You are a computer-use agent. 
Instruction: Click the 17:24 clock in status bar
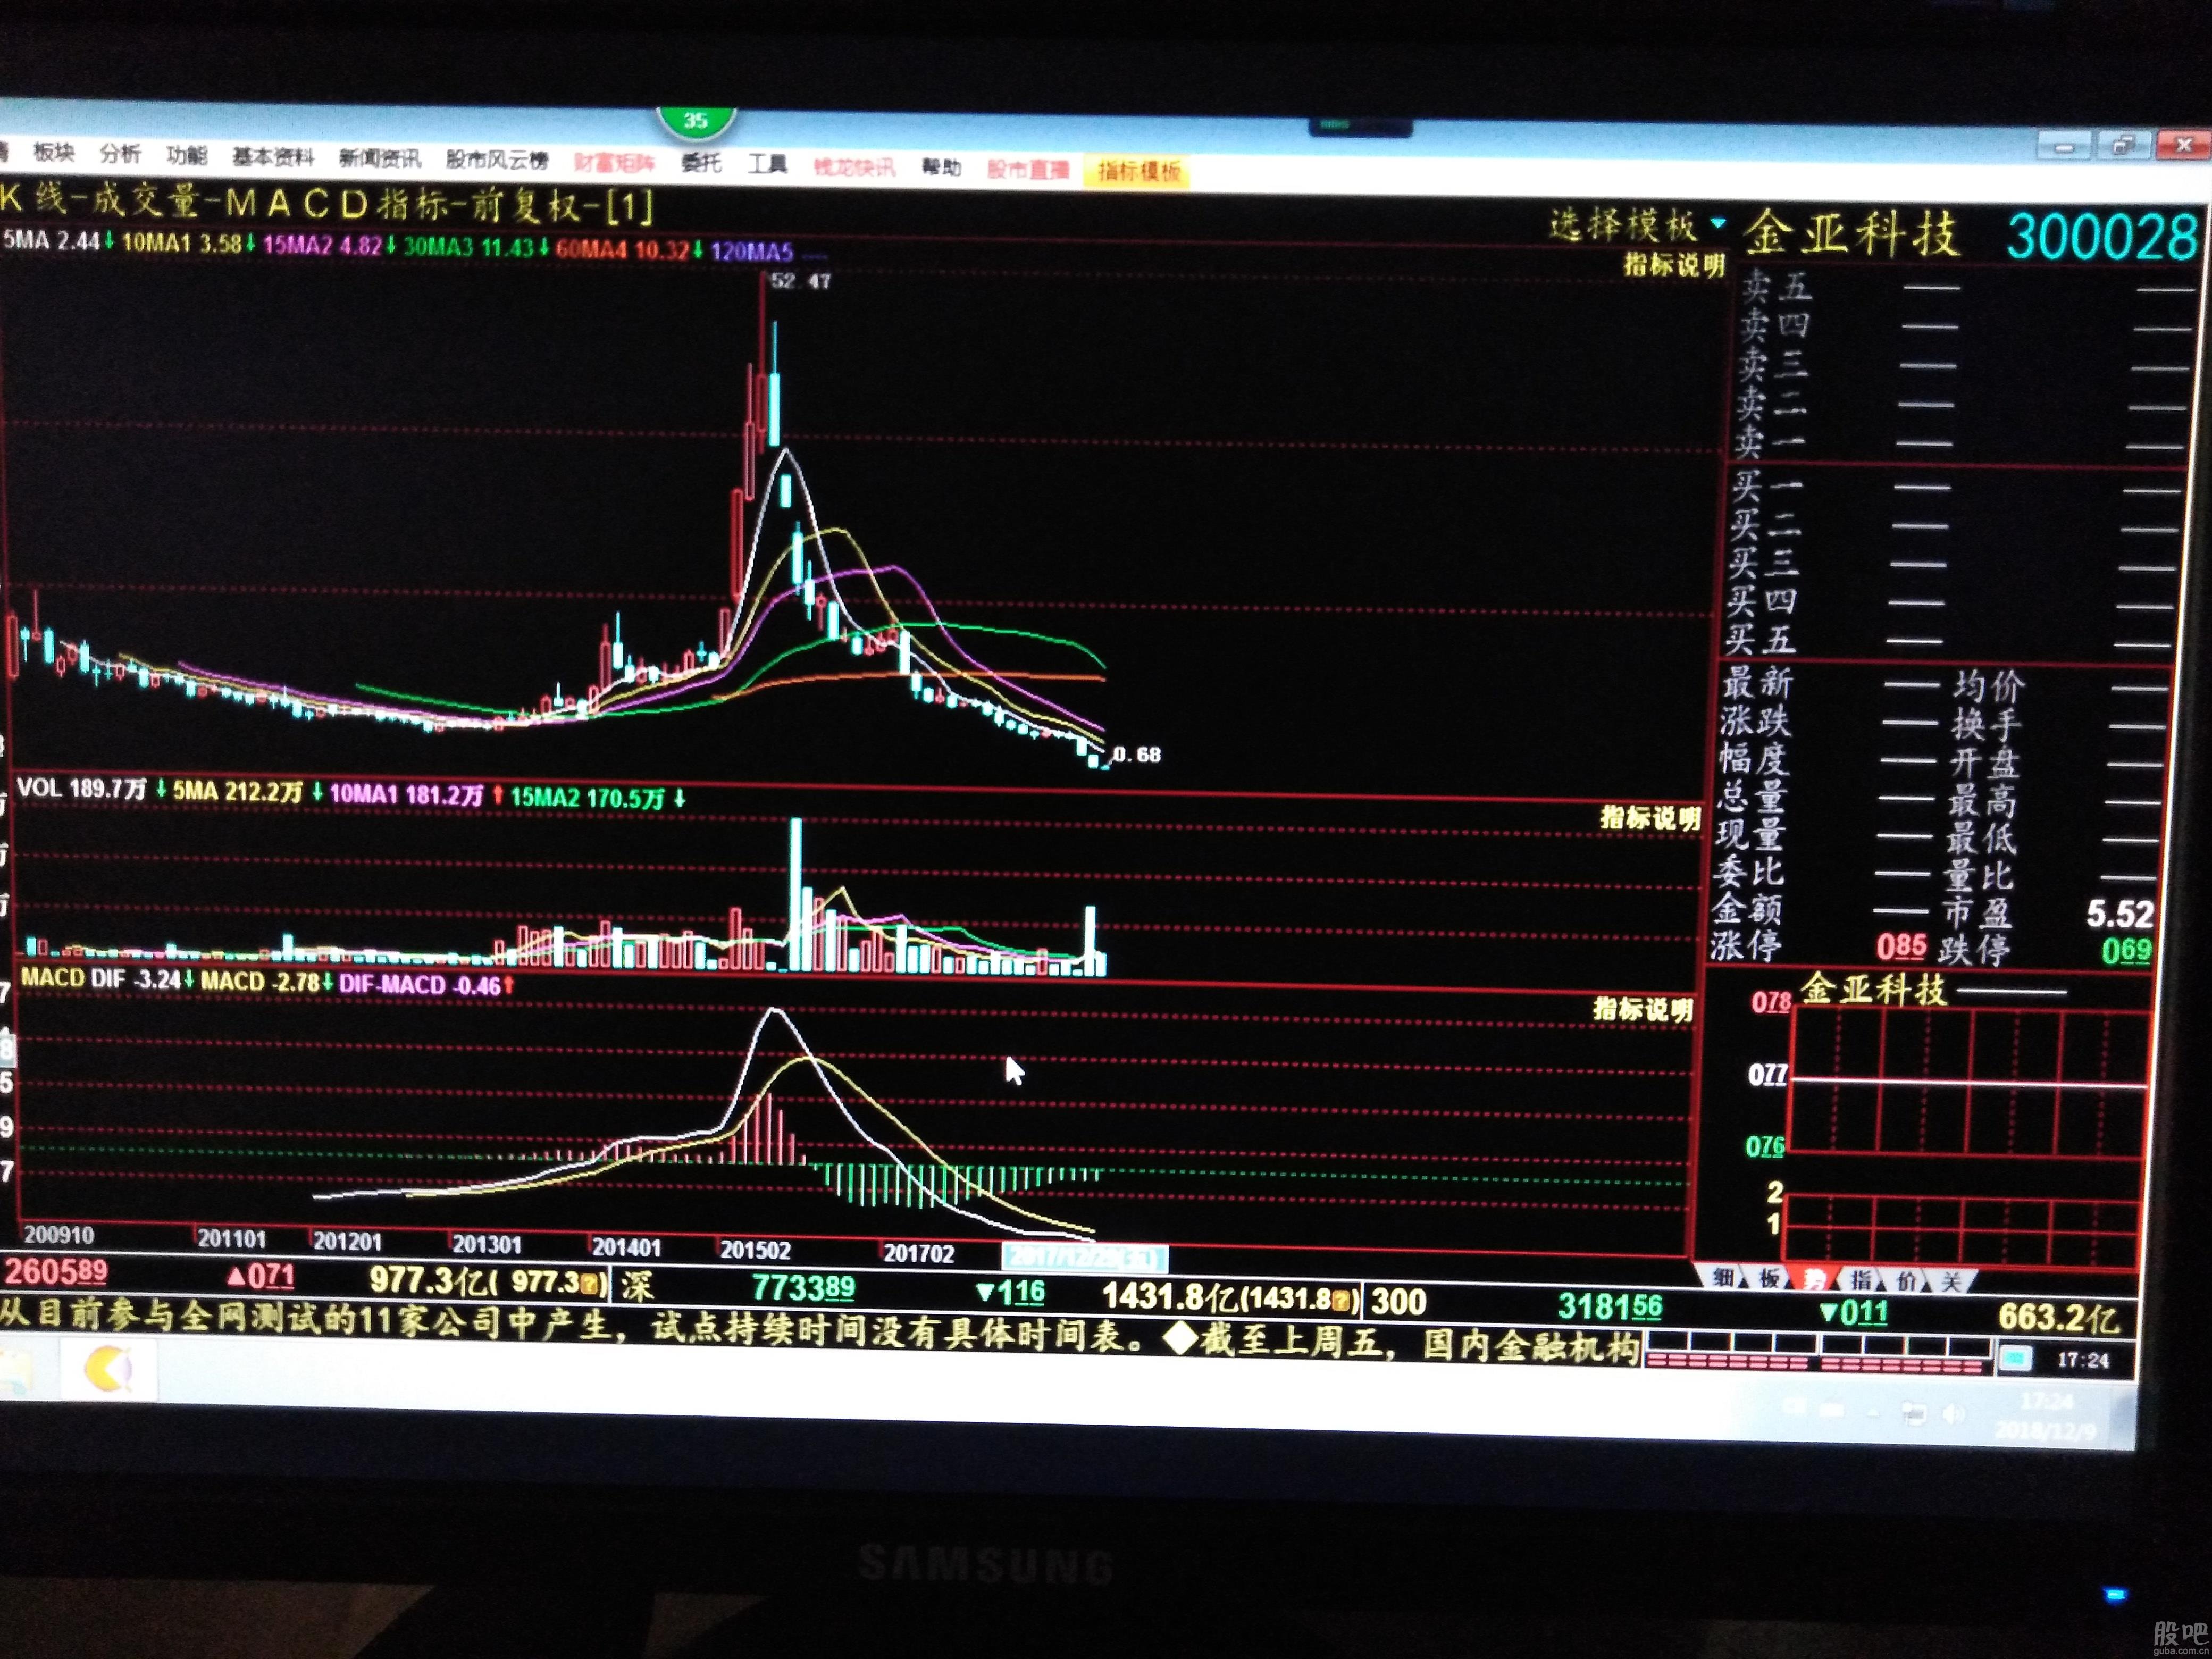(2083, 1360)
